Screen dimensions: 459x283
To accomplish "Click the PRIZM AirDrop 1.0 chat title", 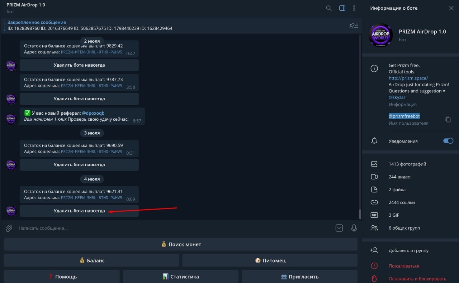I will point(26,5).
